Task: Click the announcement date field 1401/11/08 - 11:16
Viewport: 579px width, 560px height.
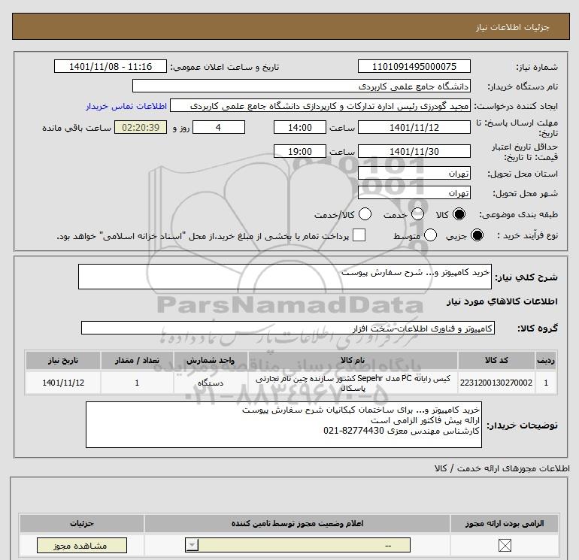Action: tap(111, 66)
